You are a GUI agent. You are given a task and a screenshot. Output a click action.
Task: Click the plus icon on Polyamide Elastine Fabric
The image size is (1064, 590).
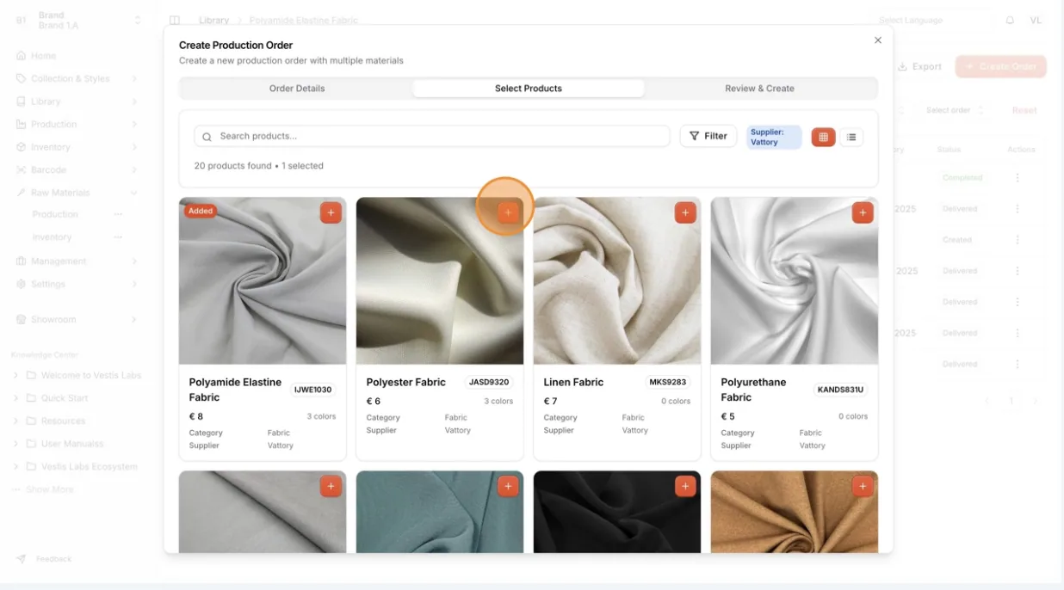click(331, 212)
